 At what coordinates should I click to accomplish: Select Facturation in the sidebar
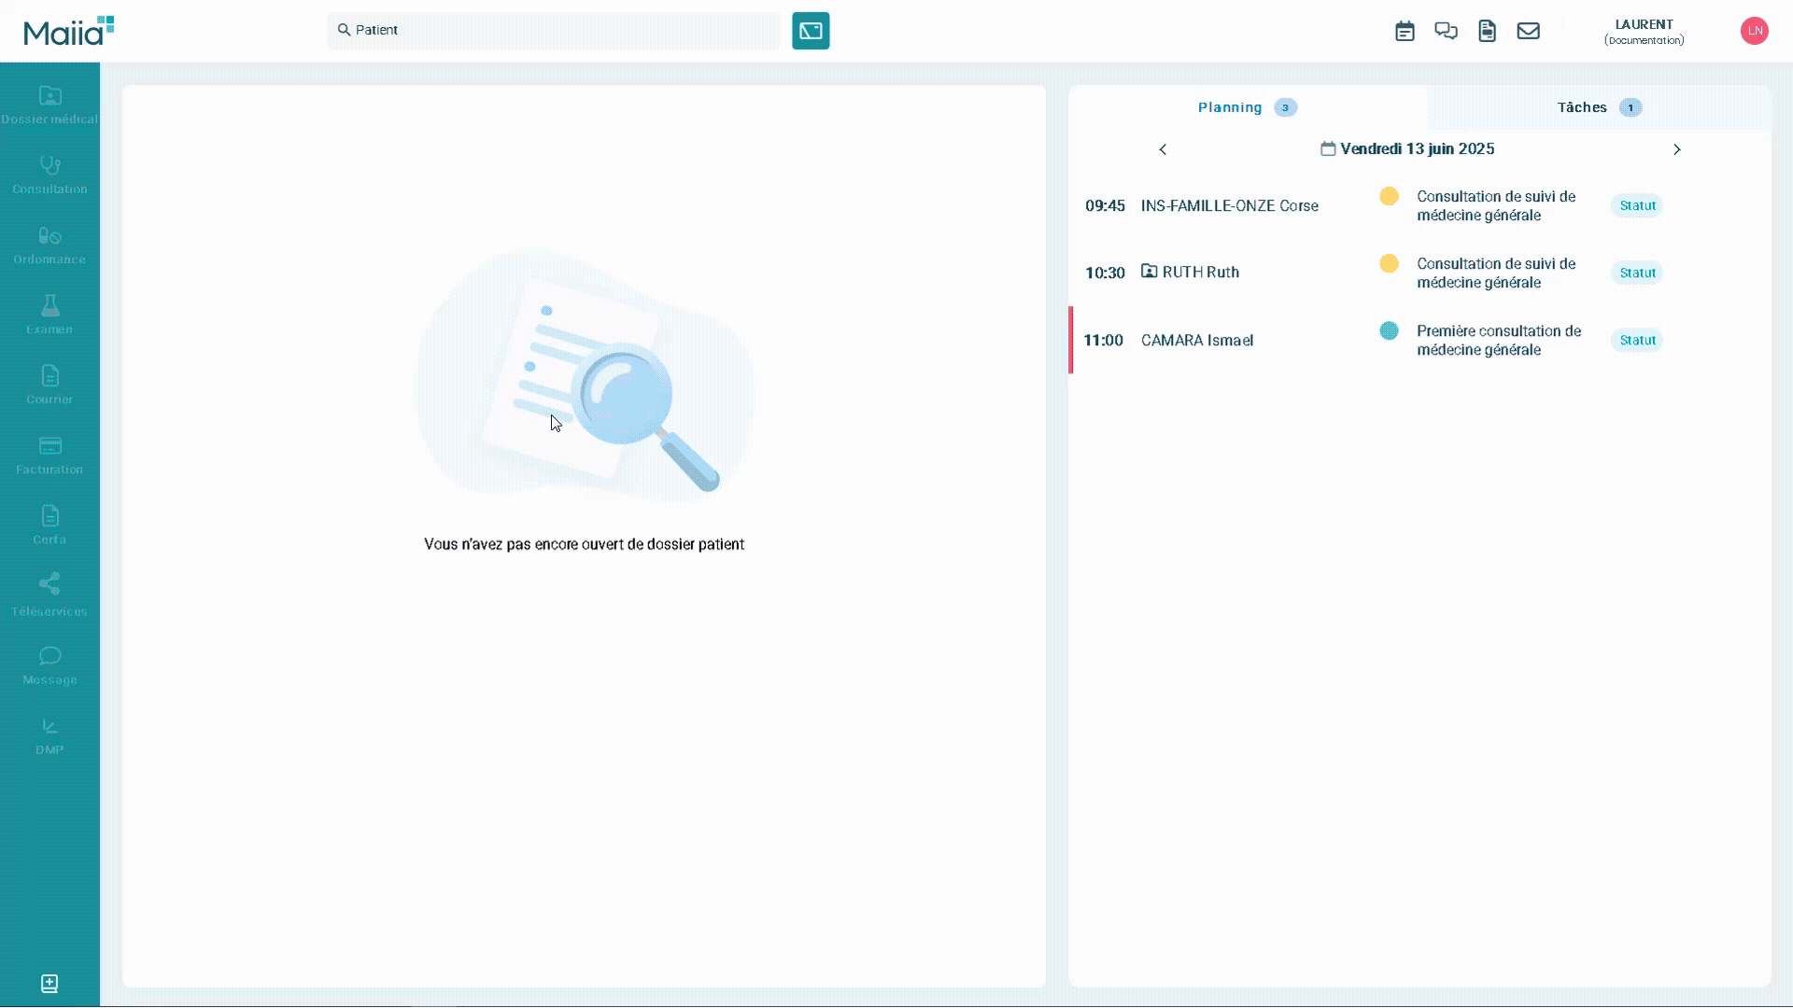[x=49, y=455]
